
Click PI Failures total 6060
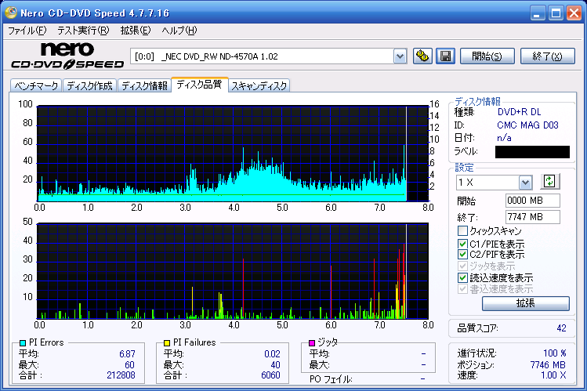[270, 375]
